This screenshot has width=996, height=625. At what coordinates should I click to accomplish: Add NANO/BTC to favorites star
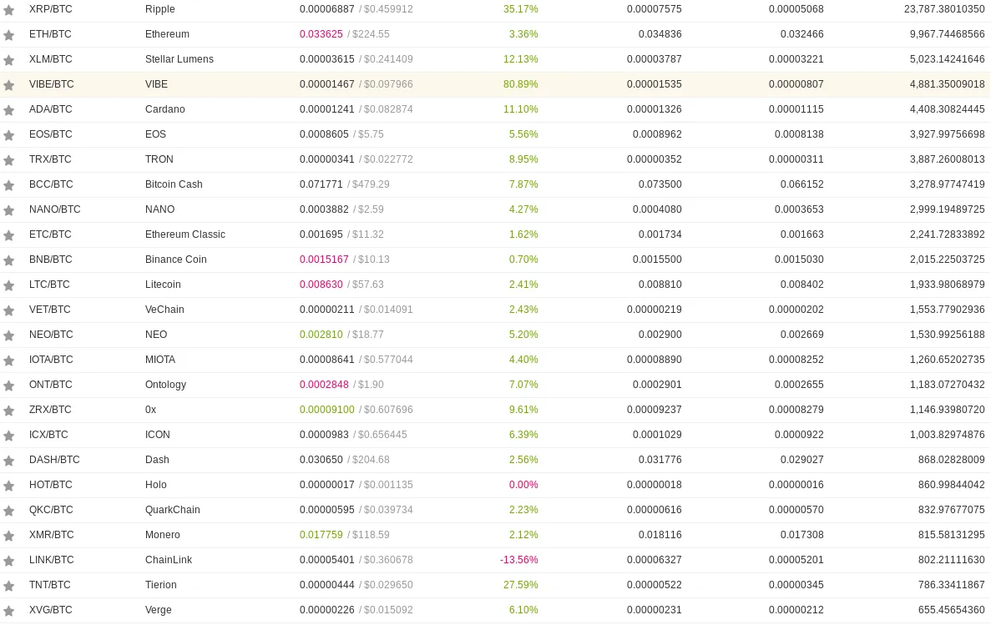(9, 210)
